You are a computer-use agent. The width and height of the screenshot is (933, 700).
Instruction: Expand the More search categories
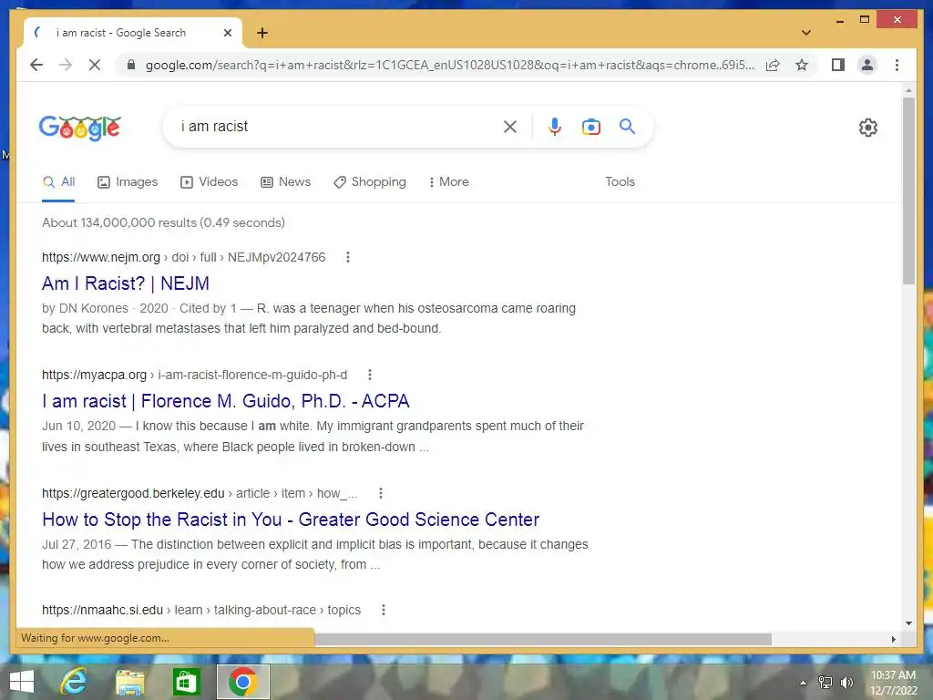(448, 182)
